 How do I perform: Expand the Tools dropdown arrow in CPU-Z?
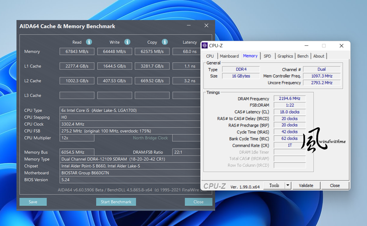(x=288, y=185)
